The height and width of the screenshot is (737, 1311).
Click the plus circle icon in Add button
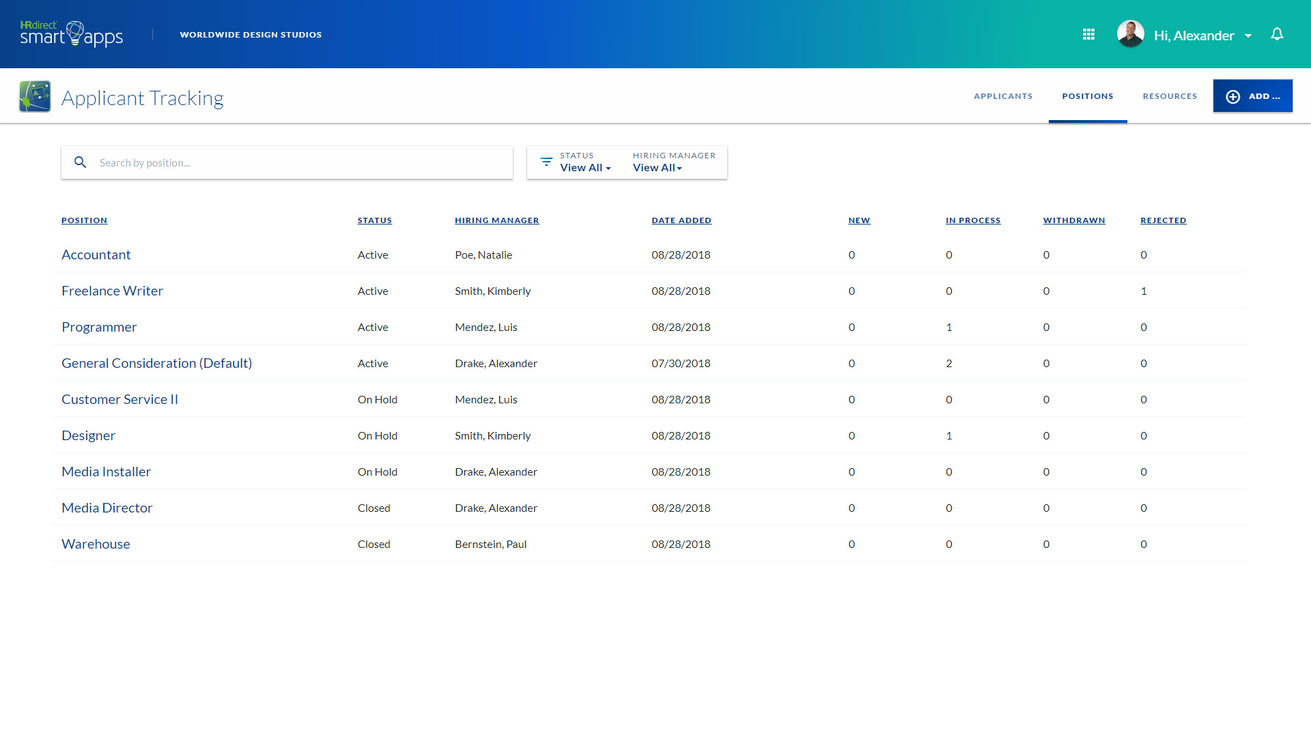(1232, 96)
